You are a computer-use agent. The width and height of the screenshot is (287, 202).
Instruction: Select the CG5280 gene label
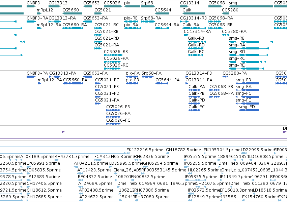[x=230, y=10]
